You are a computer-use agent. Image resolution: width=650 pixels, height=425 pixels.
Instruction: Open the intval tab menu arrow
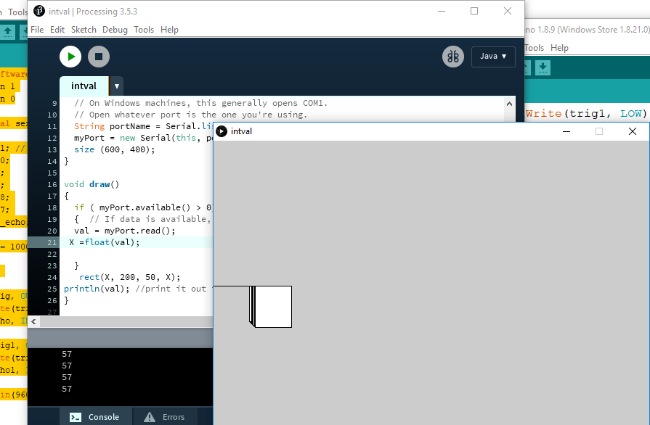point(116,86)
